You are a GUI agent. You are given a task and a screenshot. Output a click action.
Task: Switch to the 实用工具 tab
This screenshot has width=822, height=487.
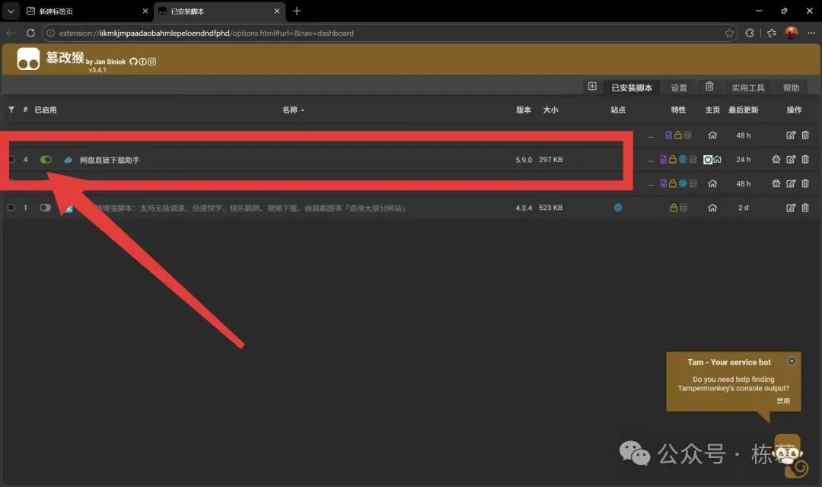(x=748, y=88)
